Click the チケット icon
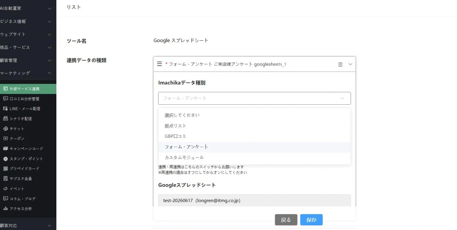The height and width of the screenshot is (230, 457). [5, 128]
